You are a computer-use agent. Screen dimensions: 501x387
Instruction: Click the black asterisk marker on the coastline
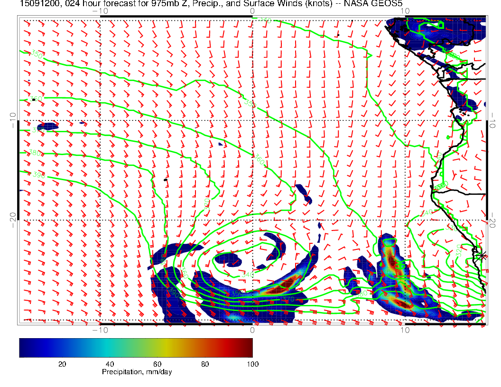pyautogui.click(x=482, y=255)
